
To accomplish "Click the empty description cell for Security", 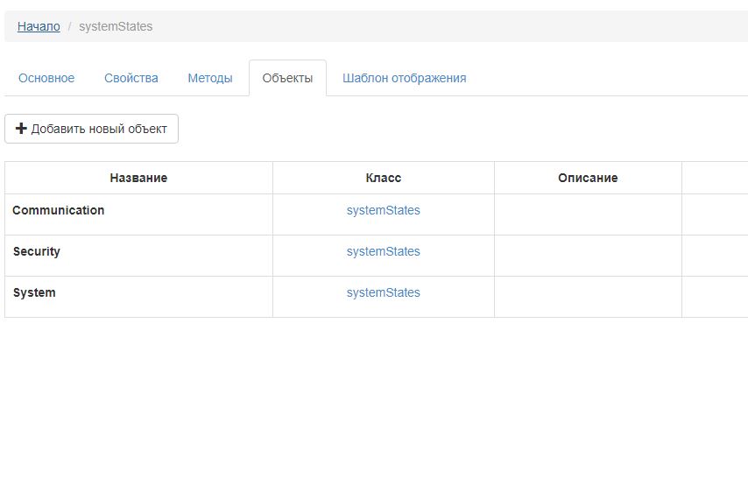I will 588,256.
